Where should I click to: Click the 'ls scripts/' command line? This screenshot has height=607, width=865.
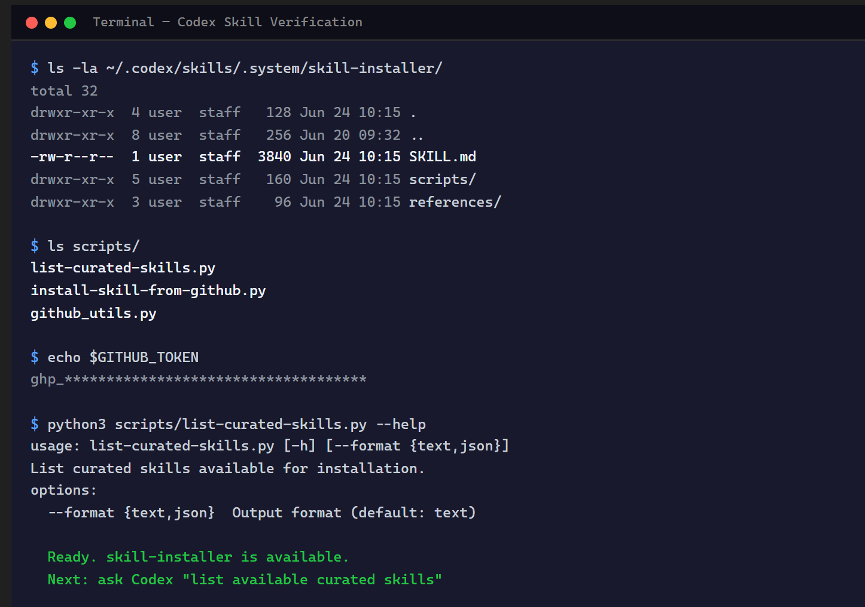tap(93, 246)
